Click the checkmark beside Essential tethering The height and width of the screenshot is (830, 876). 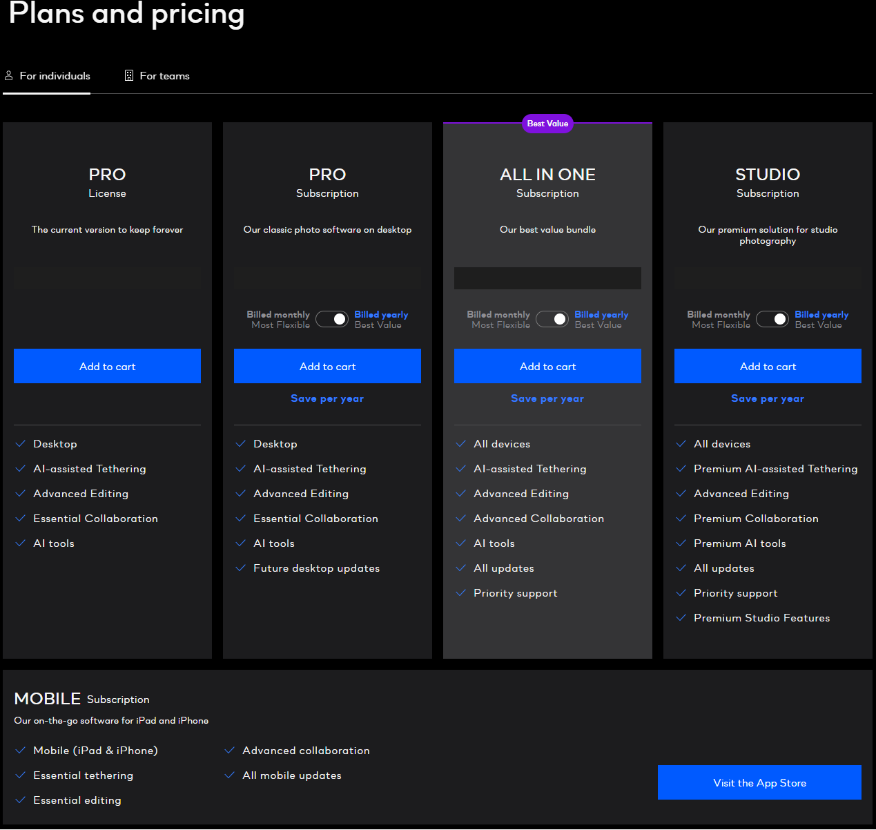click(x=20, y=775)
